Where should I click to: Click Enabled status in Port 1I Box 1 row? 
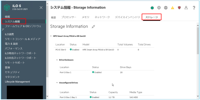point(97,72)
